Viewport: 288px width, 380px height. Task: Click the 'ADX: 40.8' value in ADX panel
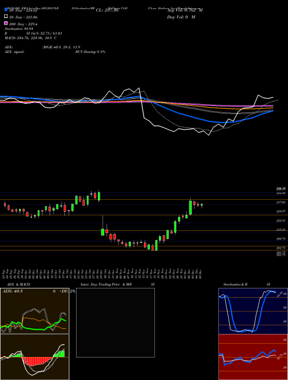coord(12,291)
